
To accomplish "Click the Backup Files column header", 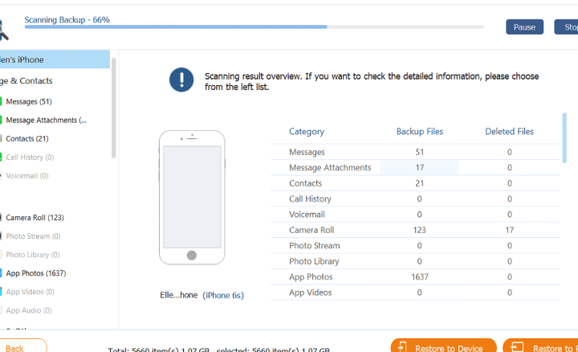I will pos(419,132).
